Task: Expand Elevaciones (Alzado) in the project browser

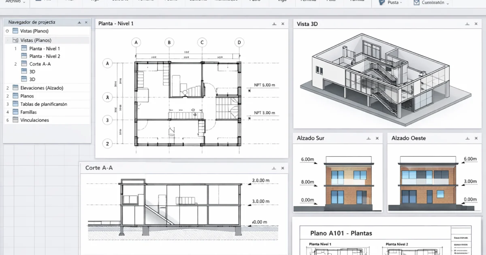Action: pyautogui.click(x=42, y=87)
